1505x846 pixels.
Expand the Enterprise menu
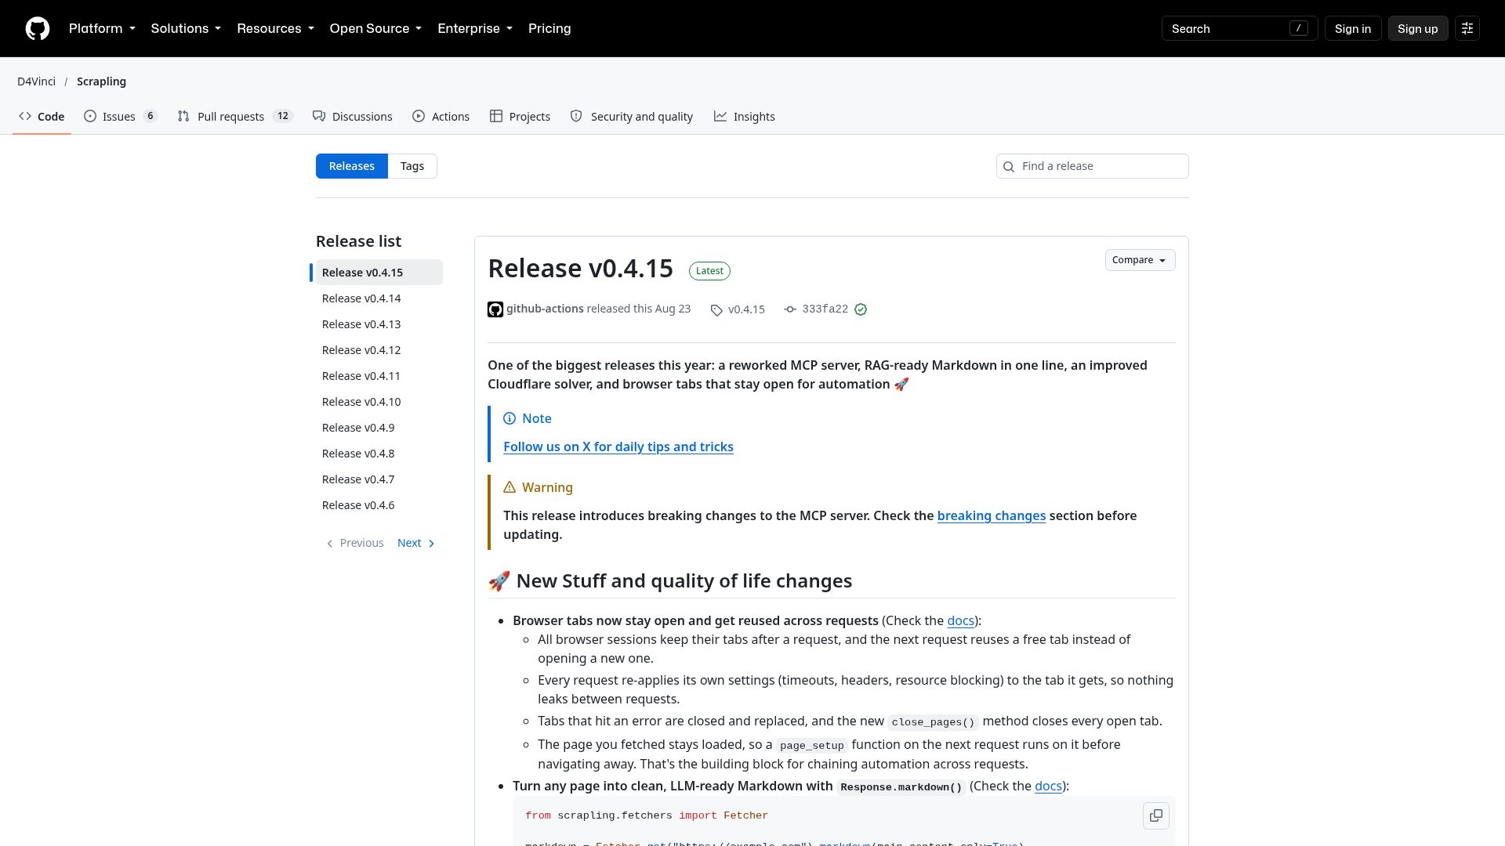point(475,29)
